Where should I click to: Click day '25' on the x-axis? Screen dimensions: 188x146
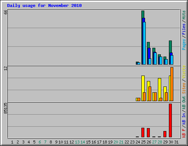(x=143, y=142)
